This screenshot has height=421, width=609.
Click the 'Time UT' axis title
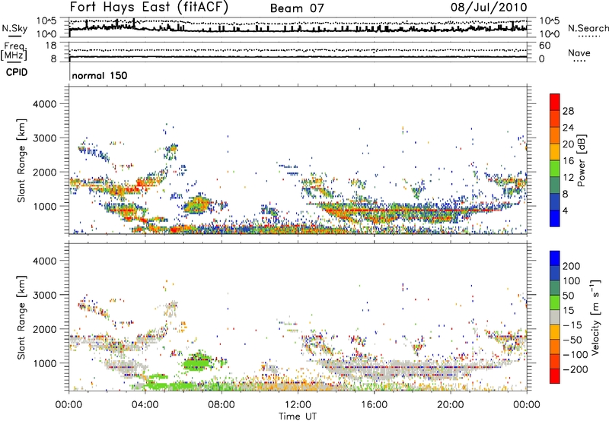[x=298, y=416]
